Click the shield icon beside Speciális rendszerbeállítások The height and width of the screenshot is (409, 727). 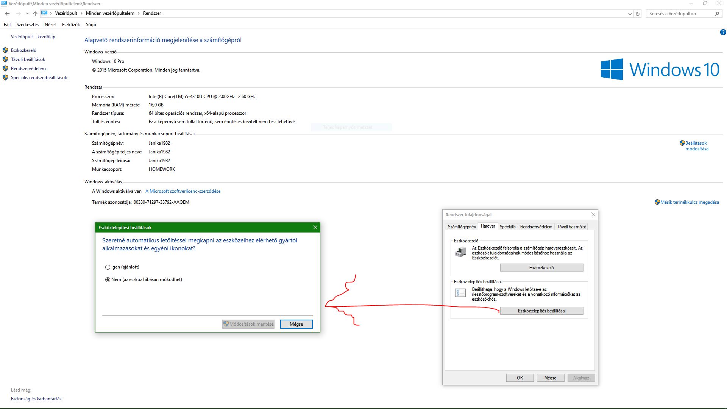5,78
